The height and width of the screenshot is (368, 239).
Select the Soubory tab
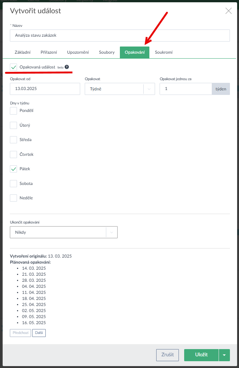tap(107, 53)
